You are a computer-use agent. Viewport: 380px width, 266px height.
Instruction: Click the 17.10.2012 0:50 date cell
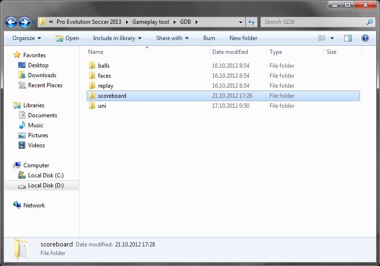[x=230, y=106]
